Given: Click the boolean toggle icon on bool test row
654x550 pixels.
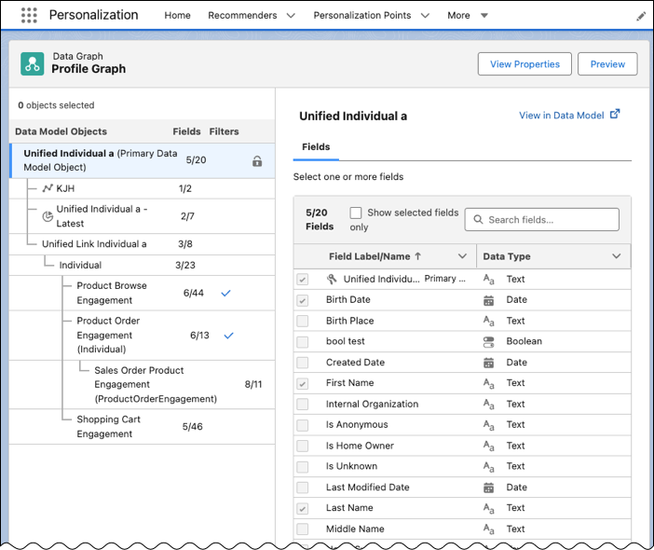Looking at the screenshot, I should (488, 342).
